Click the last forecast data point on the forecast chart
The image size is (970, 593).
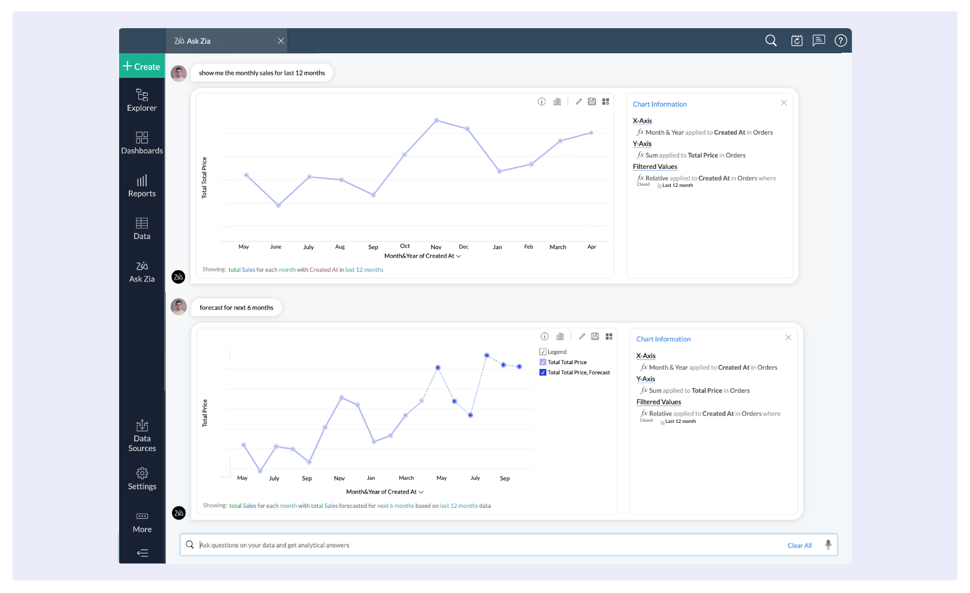[519, 367]
